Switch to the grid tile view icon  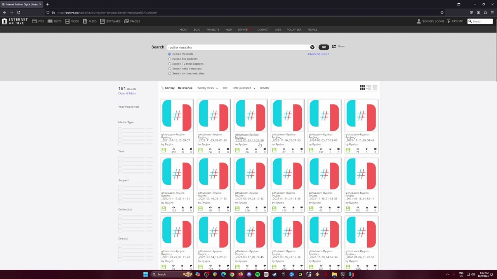tap(362, 88)
